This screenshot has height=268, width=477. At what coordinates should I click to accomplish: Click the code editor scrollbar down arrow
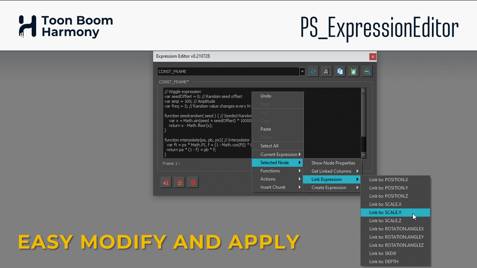point(363,155)
